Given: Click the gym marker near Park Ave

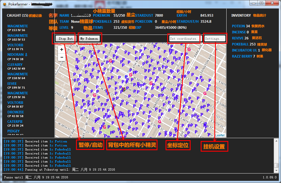Looking at the screenshot, I should coord(189,49).
